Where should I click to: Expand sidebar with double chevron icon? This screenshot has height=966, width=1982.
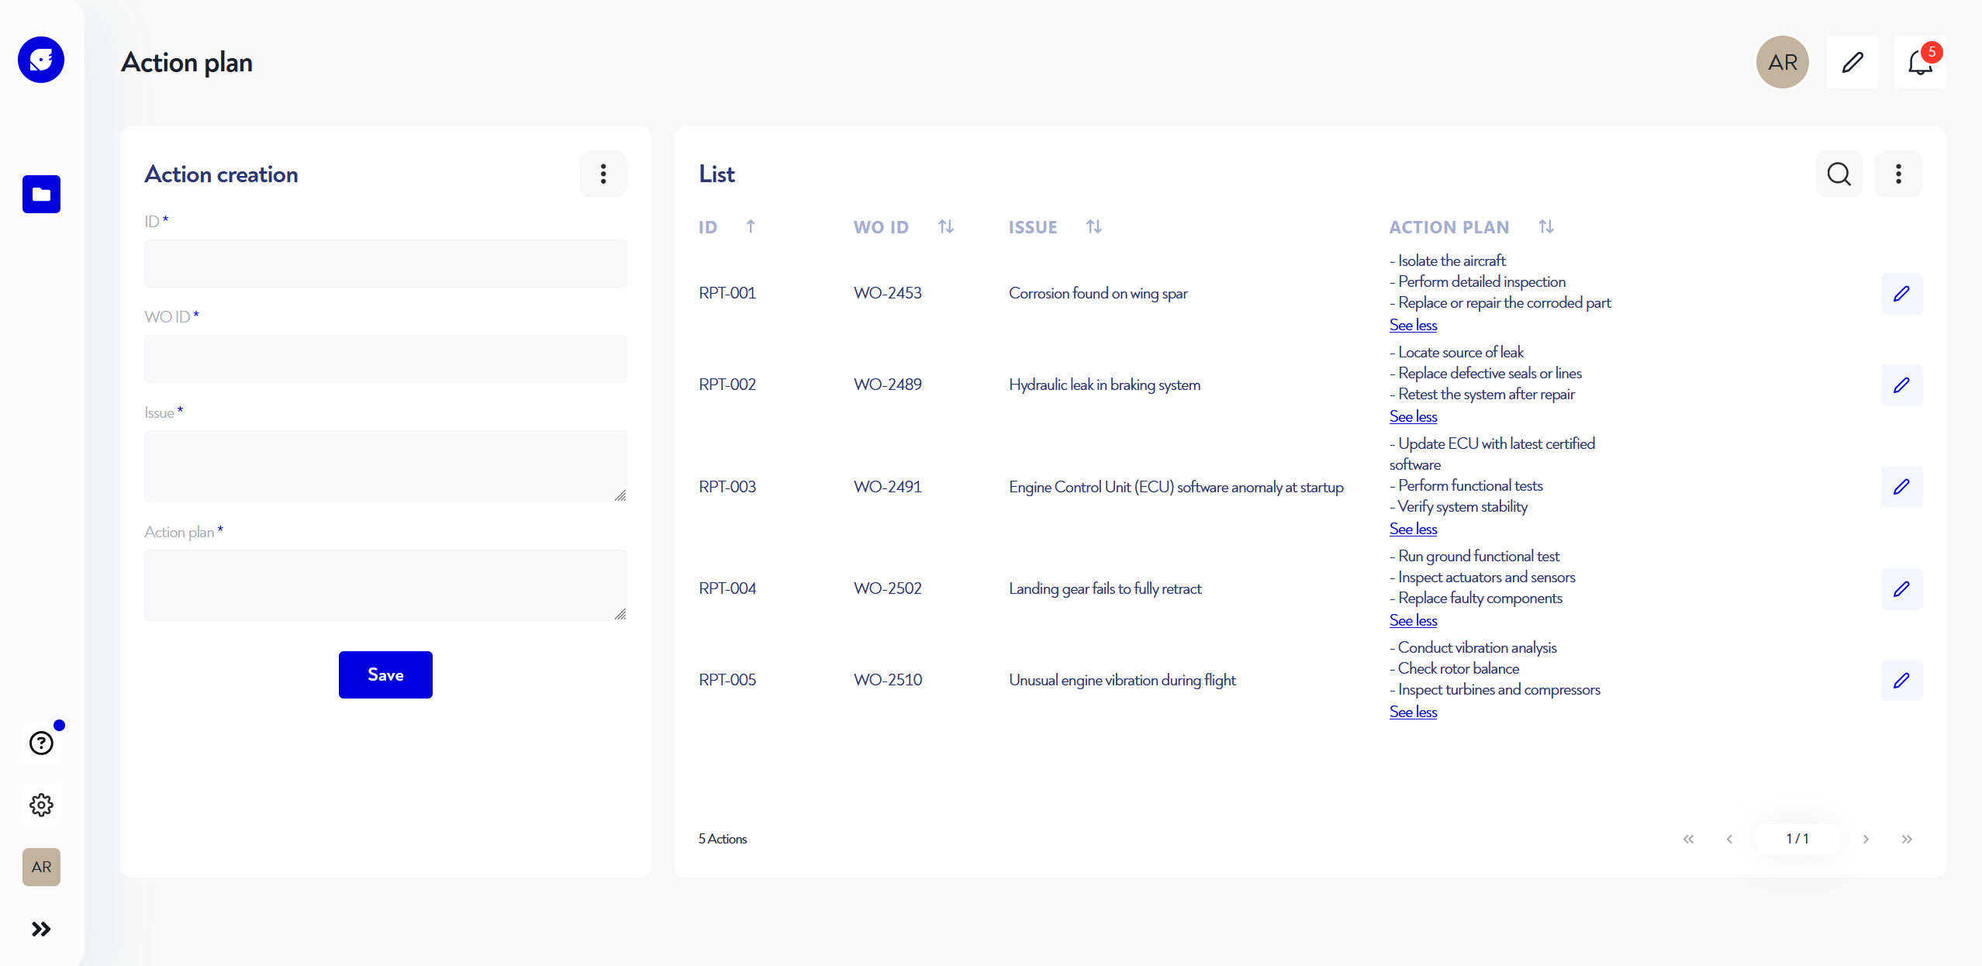tap(41, 929)
